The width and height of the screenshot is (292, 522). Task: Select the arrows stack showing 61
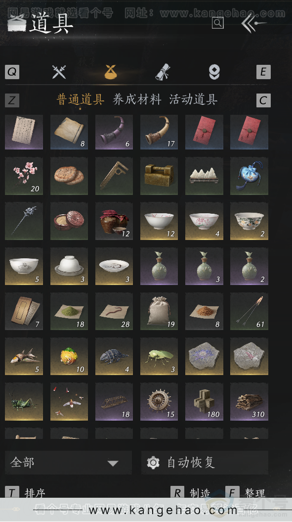[x=249, y=311]
